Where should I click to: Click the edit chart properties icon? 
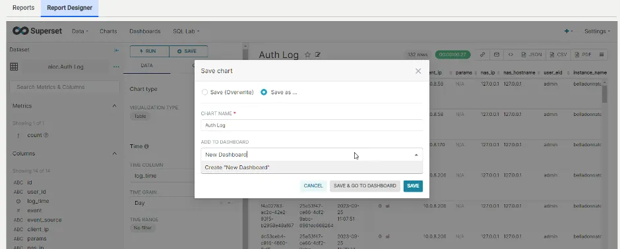(317, 55)
